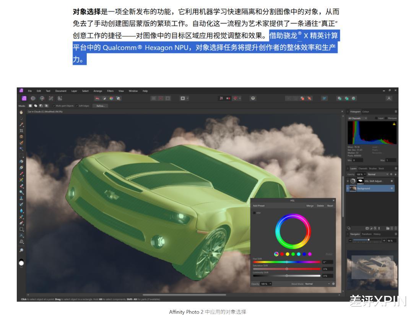Click Reset in the HSL dialog

(330, 206)
